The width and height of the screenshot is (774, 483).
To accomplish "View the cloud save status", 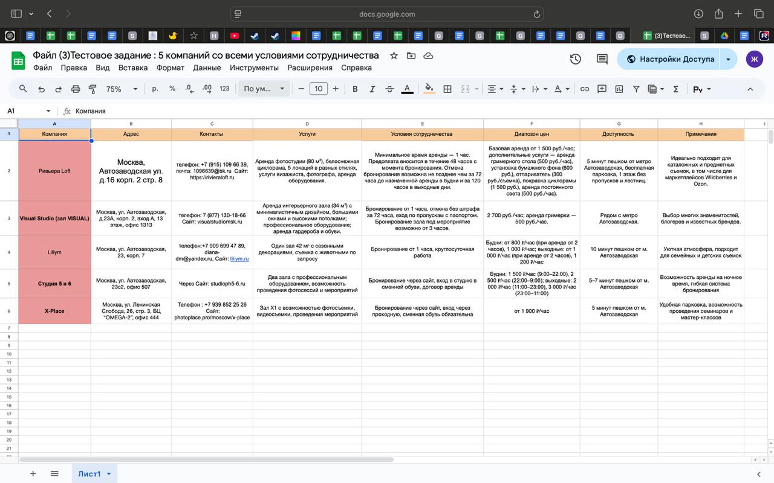I will [x=428, y=56].
